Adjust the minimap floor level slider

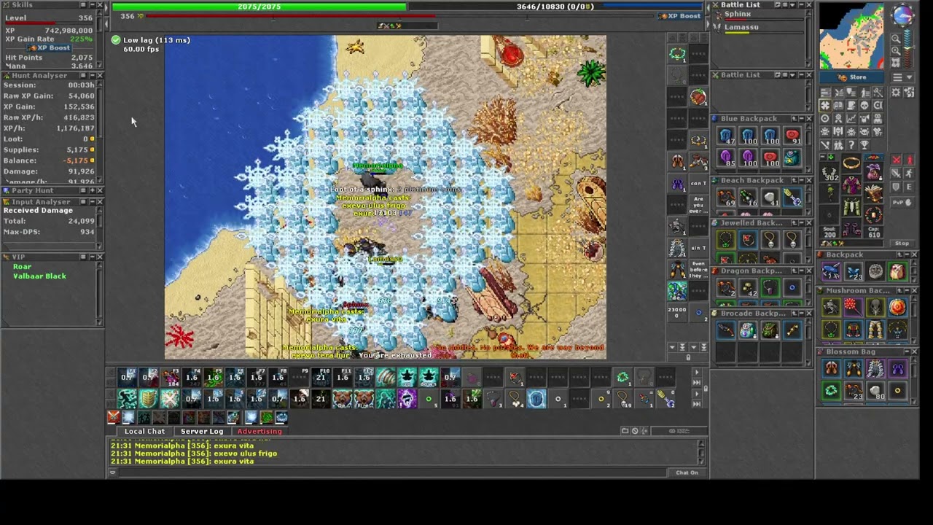(x=908, y=50)
